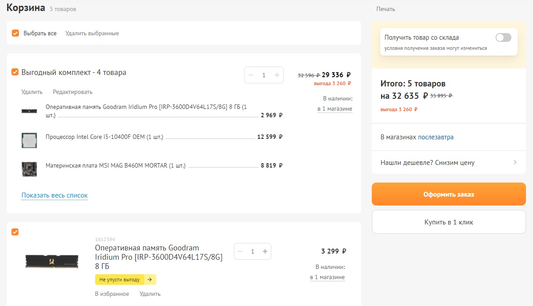The height and width of the screenshot is (306, 533).
Task: Click Редактировать for the bundle
Action: point(73,92)
